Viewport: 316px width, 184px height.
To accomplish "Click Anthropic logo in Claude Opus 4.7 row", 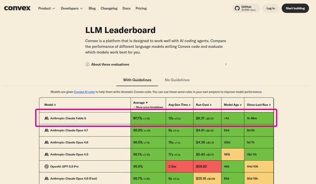I will (46, 130).
